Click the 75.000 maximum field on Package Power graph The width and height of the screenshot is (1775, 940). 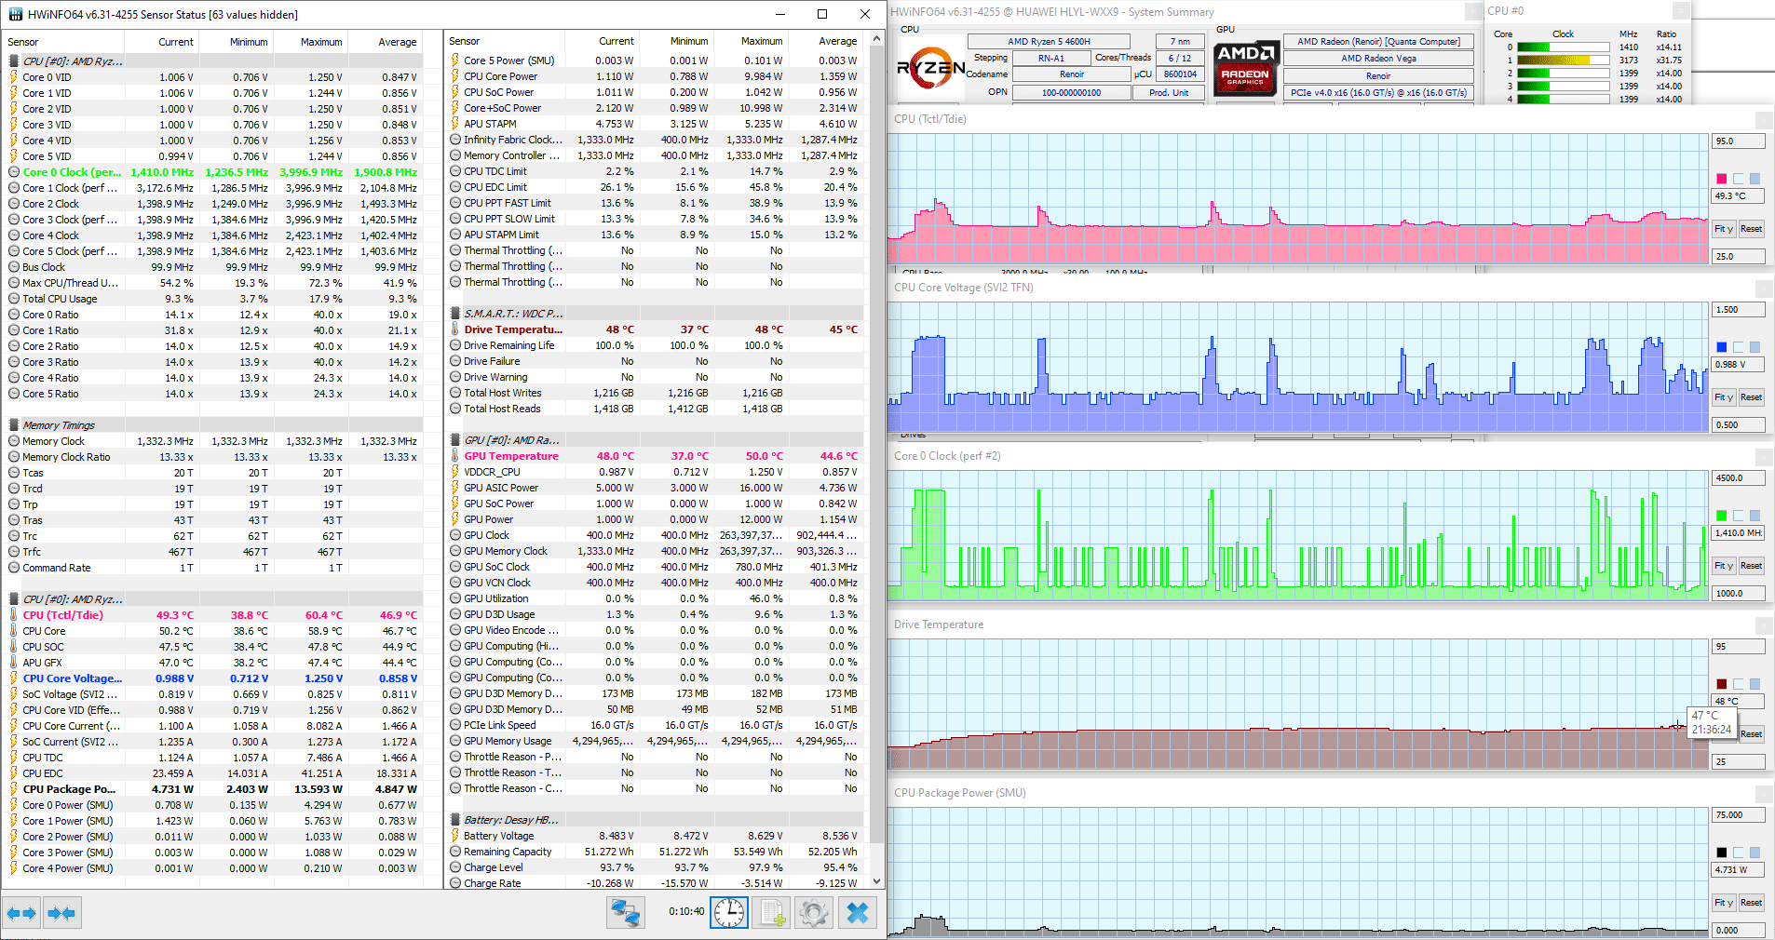1738,815
